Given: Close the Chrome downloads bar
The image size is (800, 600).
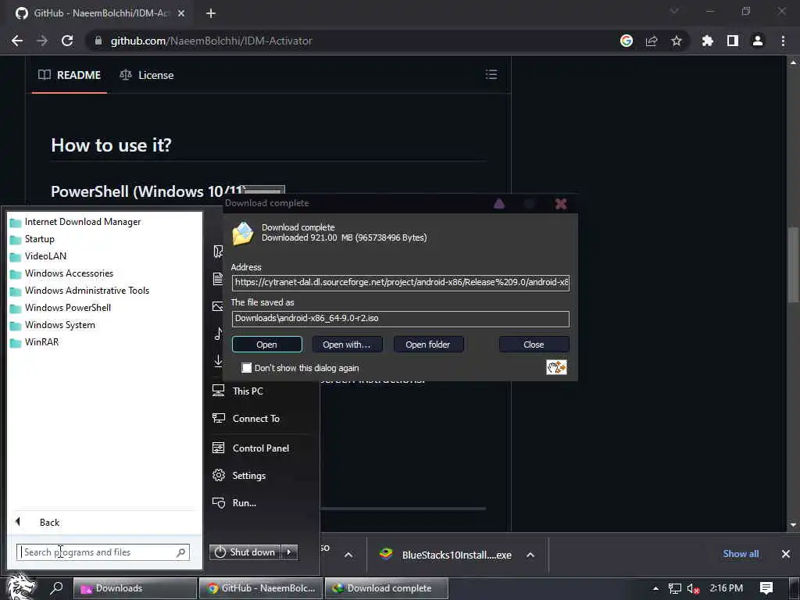Looking at the screenshot, I should 786,554.
